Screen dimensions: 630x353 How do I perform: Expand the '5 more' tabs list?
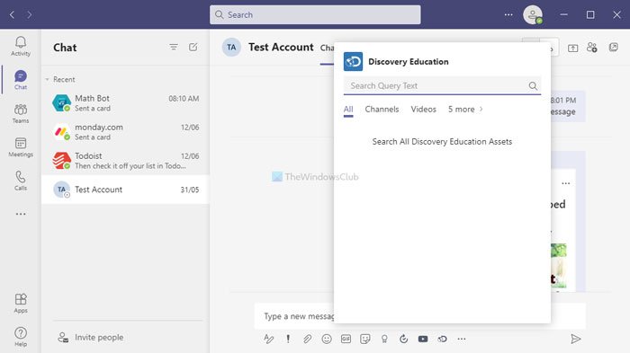[465, 109]
